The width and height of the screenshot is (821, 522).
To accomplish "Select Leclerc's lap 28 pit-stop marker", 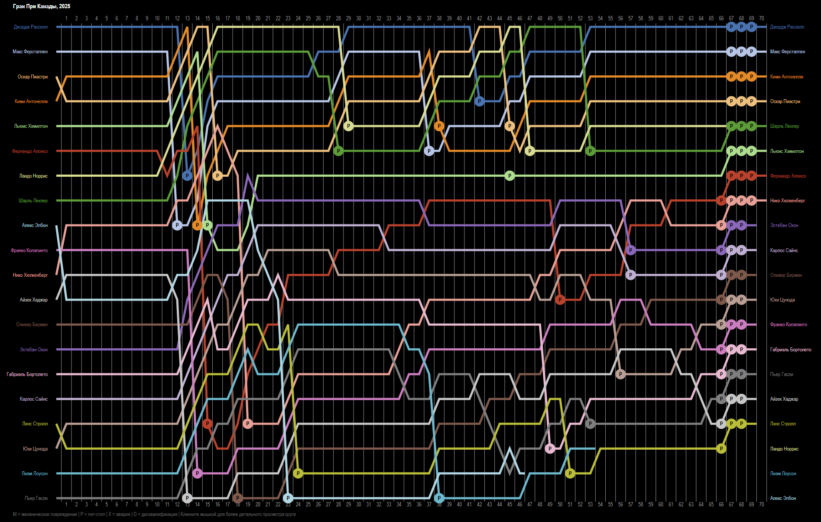I will tap(338, 151).
